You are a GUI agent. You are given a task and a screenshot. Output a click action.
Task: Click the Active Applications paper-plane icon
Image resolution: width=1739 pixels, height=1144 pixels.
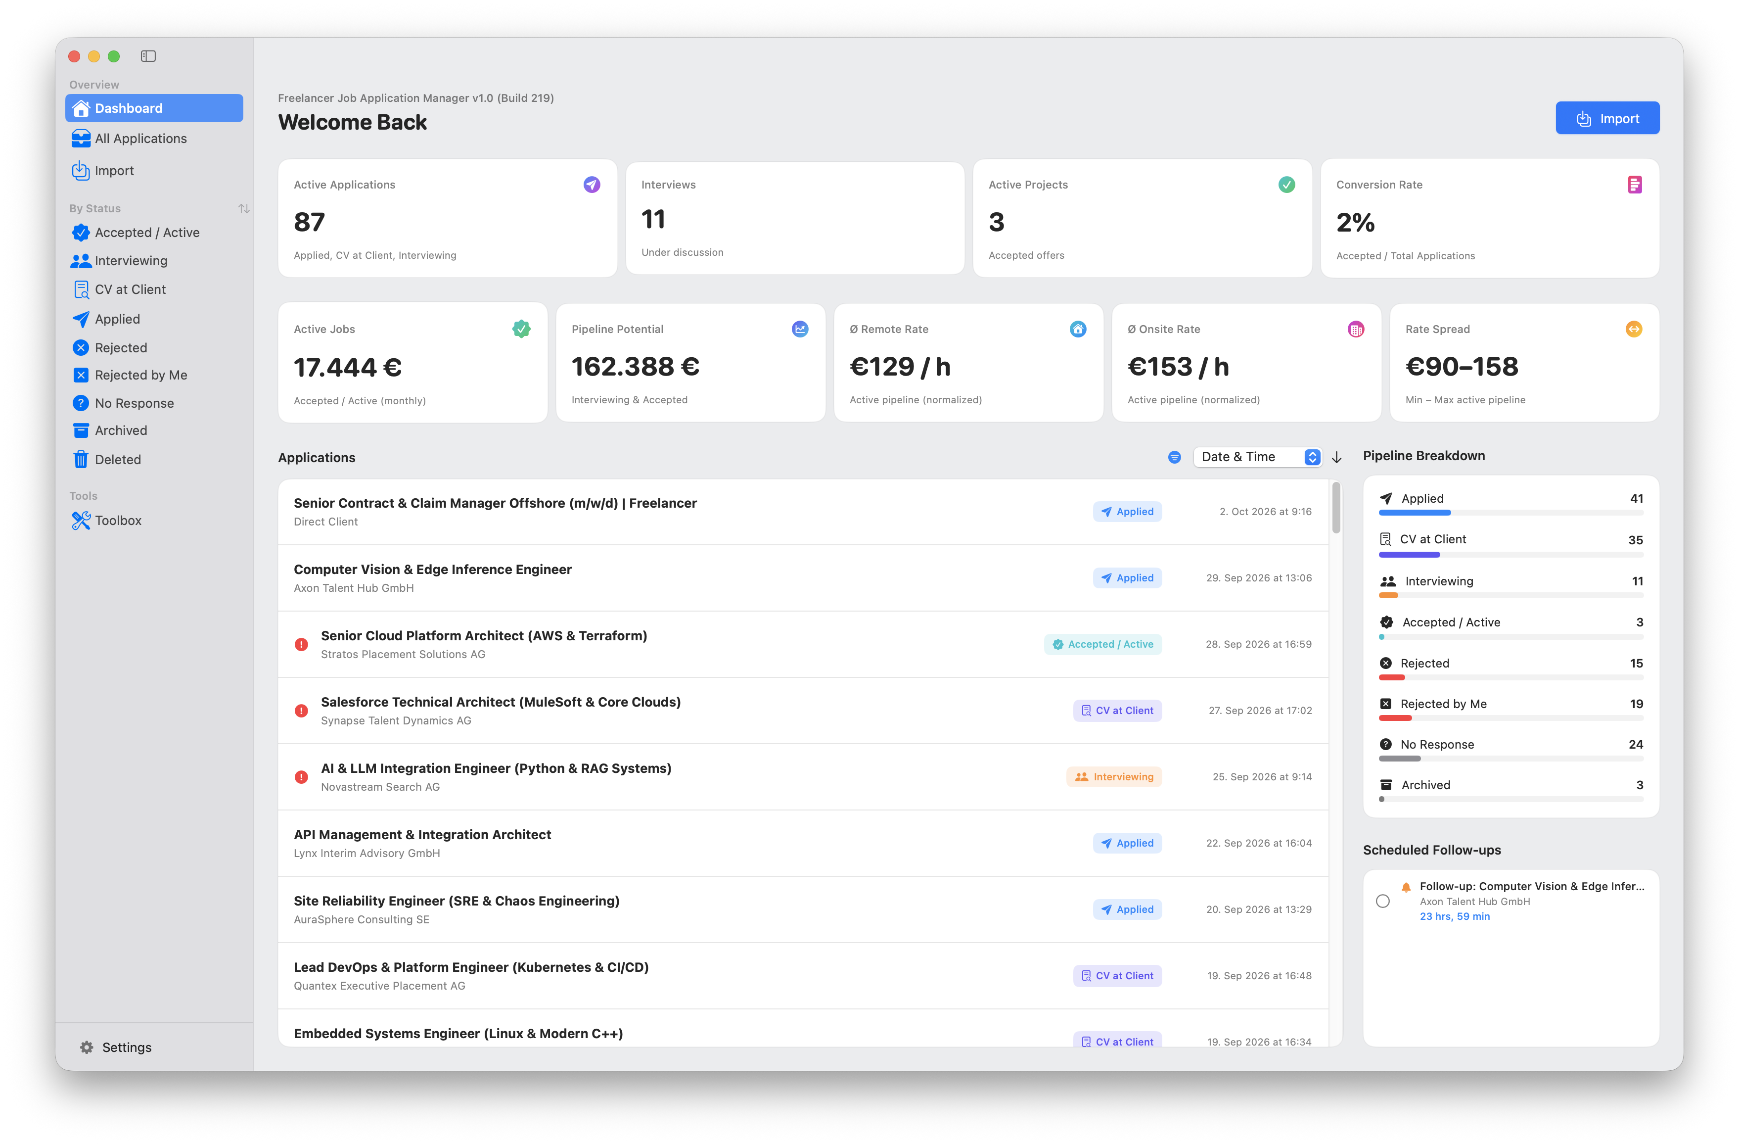[592, 185]
